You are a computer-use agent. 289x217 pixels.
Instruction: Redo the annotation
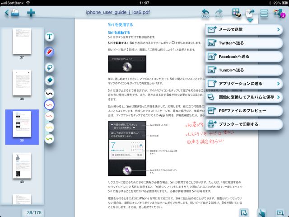coord(219,13)
